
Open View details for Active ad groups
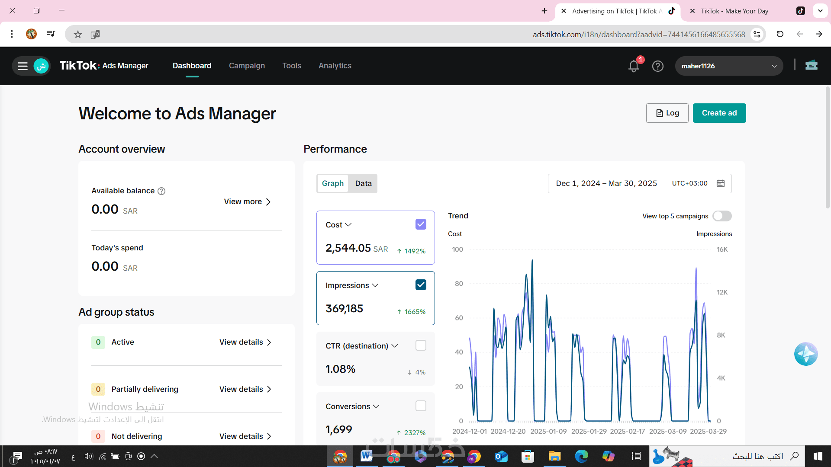pos(245,342)
